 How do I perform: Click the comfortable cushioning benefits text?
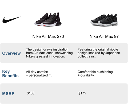(x=95, y=74)
